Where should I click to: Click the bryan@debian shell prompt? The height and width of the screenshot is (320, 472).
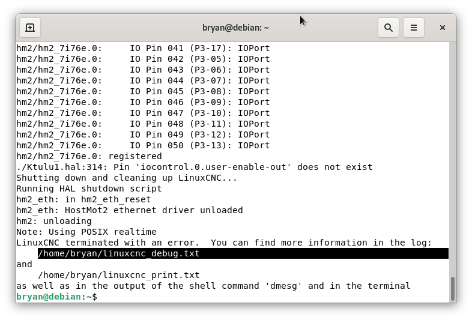point(56,297)
